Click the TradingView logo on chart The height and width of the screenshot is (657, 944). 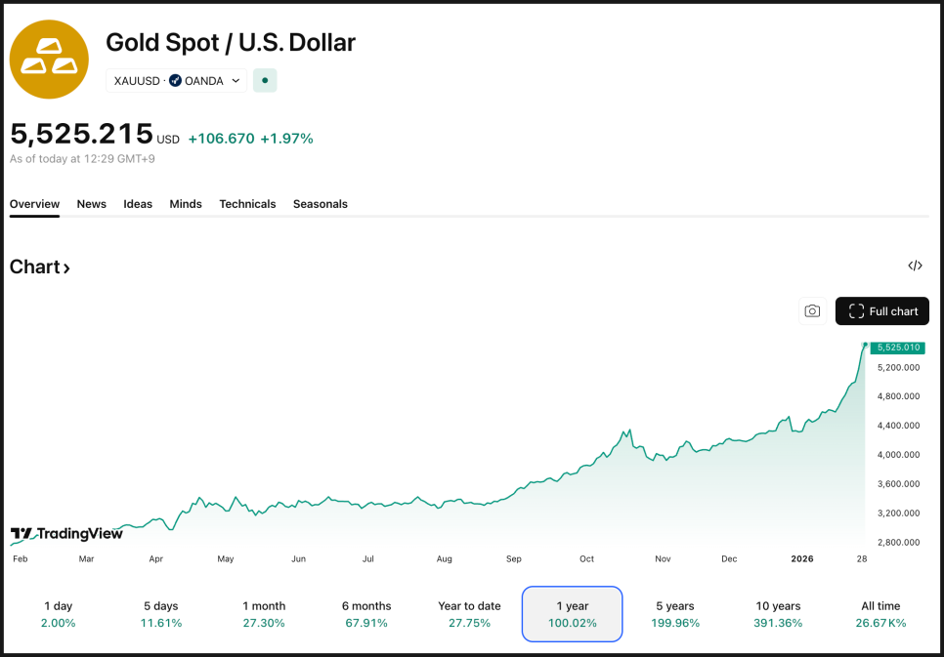(66, 534)
